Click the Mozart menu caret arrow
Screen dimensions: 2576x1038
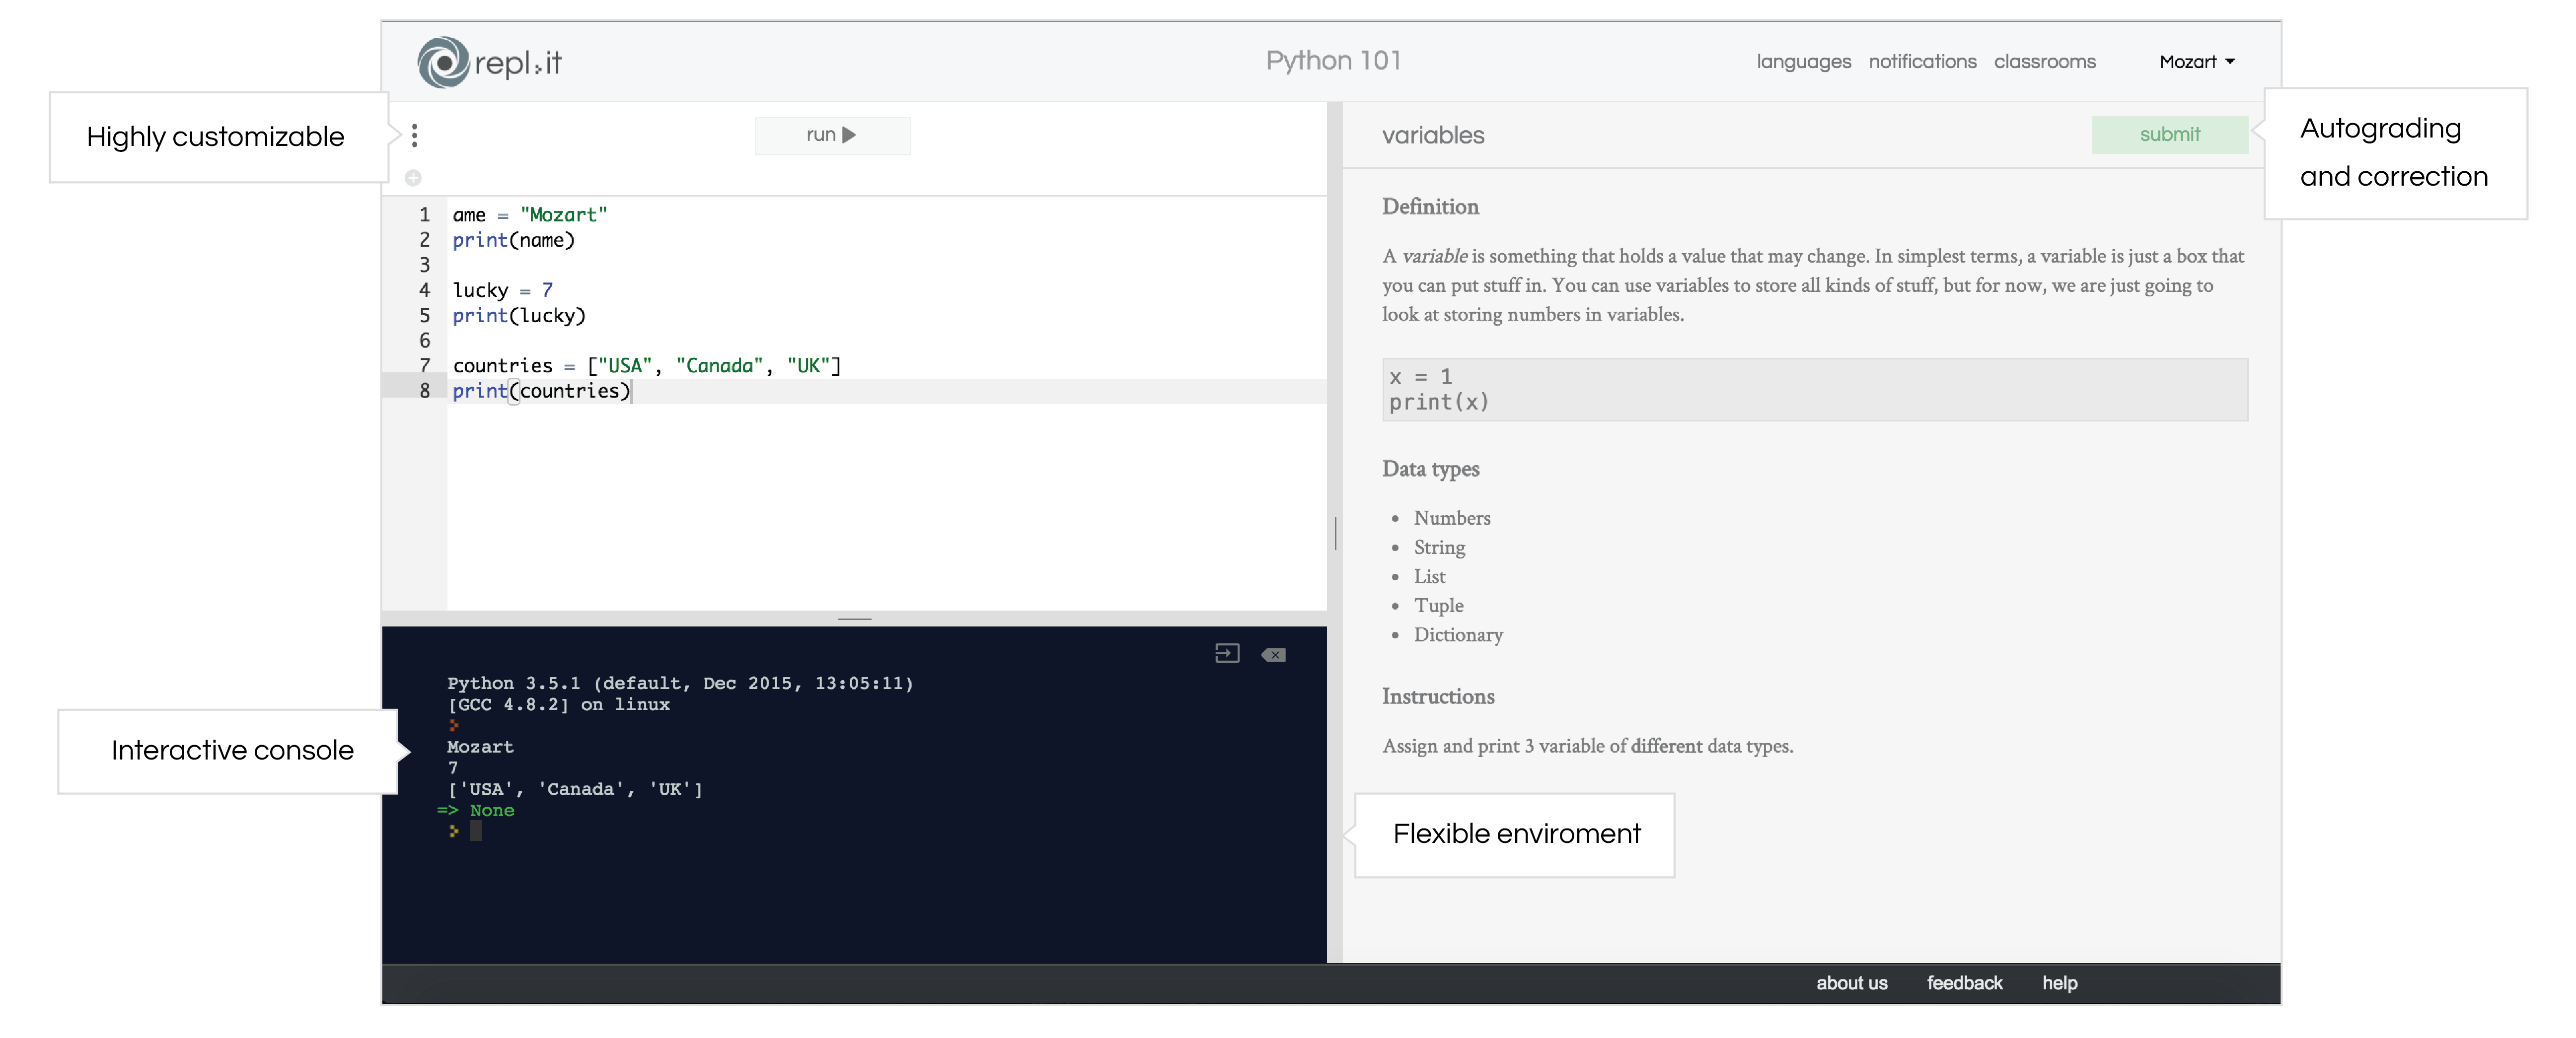pyautogui.click(x=2230, y=62)
